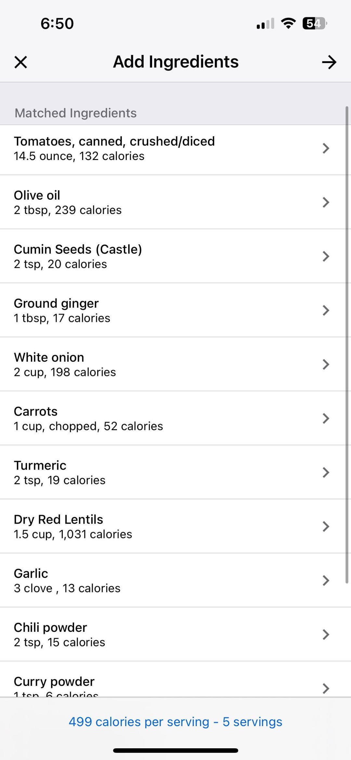Tap the battery indicator icon

point(315,23)
